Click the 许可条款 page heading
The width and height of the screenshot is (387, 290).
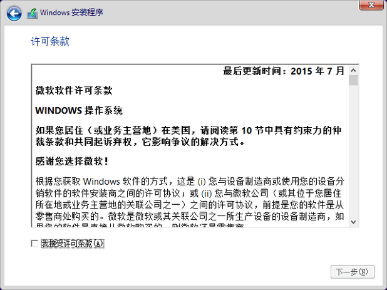coord(50,41)
